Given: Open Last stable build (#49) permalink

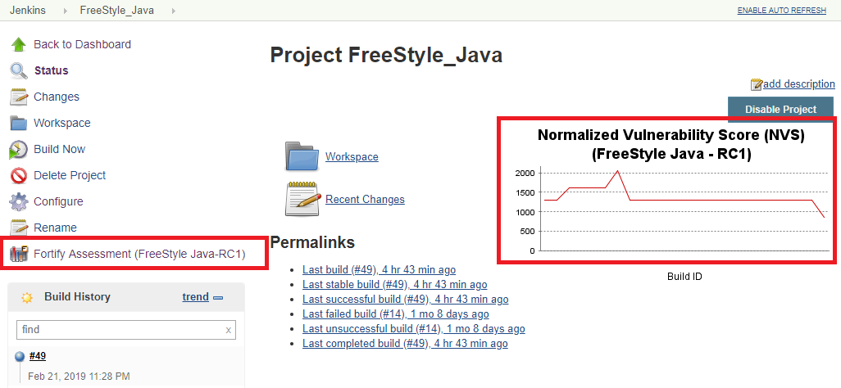Looking at the screenshot, I should [x=395, y=285].
